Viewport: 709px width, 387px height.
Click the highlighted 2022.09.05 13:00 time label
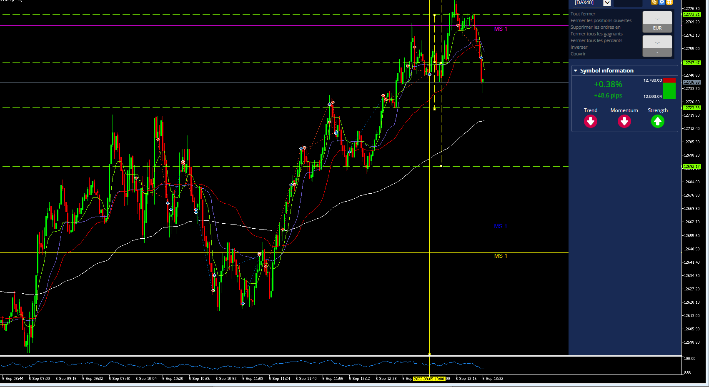[x=429, y=379]
